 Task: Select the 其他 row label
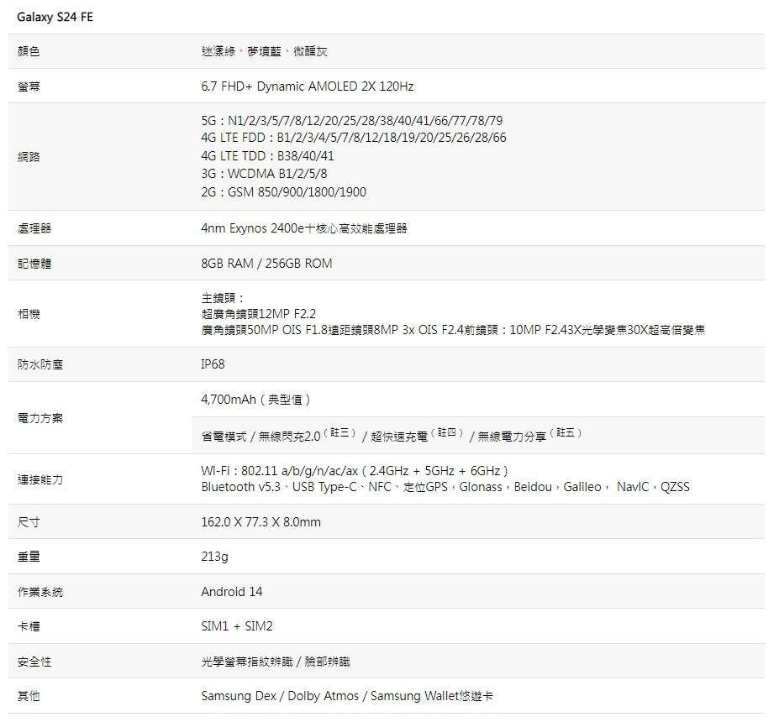pyautogui.click(x=29, y=696)
